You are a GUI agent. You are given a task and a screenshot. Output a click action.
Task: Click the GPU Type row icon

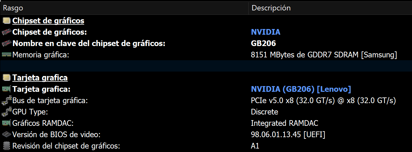coord(6,112)
